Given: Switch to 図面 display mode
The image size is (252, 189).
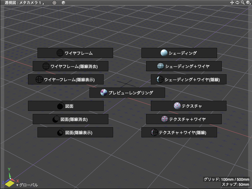Looking at the screenshot, I should point(66,106).
